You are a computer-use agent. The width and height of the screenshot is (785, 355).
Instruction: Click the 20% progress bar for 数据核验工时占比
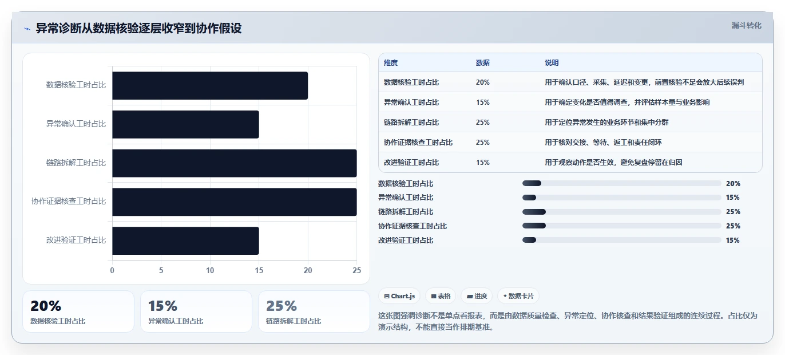621,183
